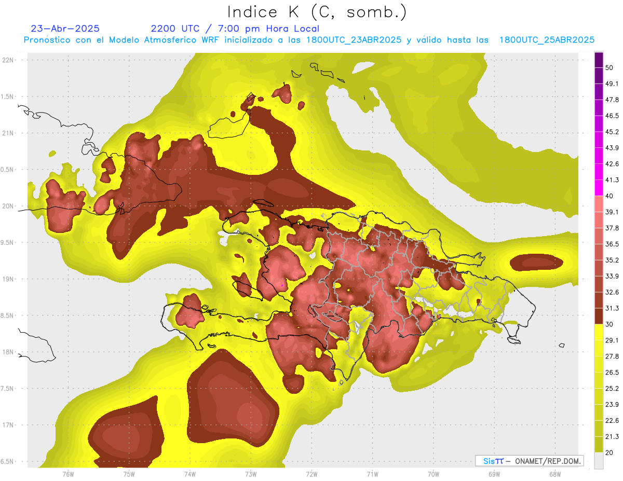Click "2200 UTC / 7:00 pm Hora Local" text

point(235,29)
